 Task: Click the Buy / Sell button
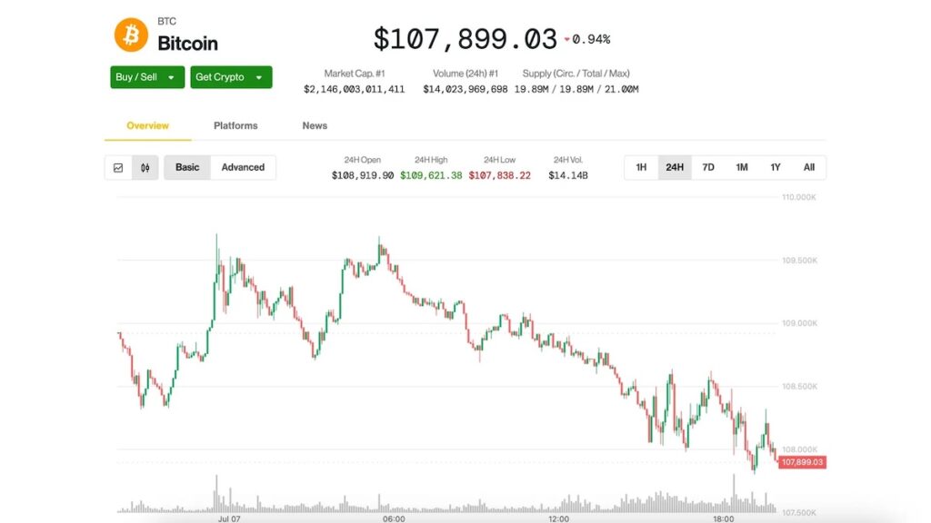pyautogui.click(x=147, y=77)
